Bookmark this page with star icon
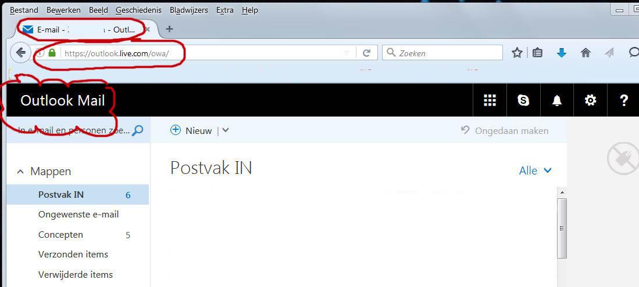This screenshot has height=287, width=639. coord(517,52)
